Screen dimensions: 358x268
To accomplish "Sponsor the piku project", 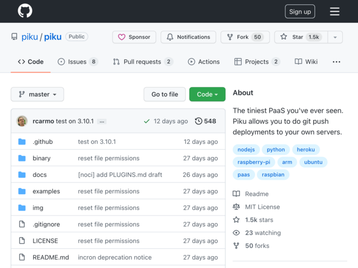I will [x=134, y=37].
